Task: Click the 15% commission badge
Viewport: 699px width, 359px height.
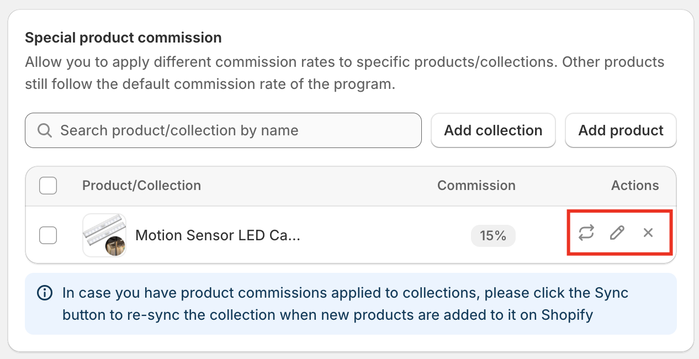Action: coord(493,236)
